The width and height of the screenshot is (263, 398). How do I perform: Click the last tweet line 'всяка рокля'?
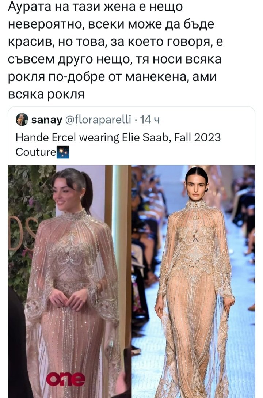tap(46, 94)
